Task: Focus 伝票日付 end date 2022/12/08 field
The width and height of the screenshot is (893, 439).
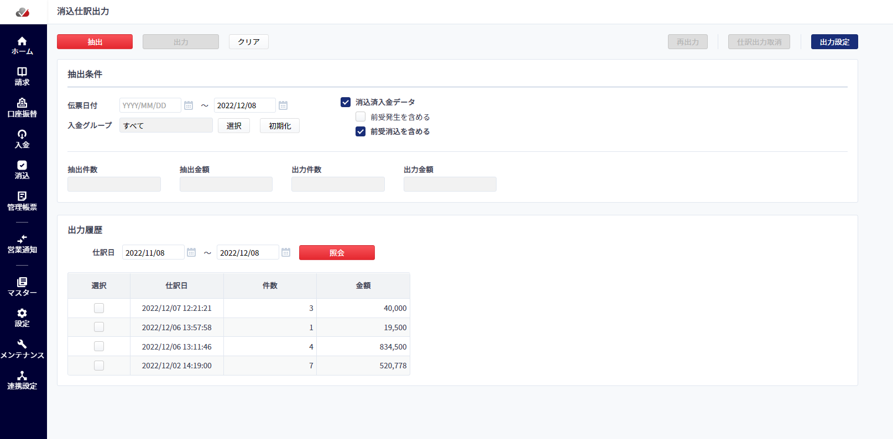Action: (x=245, y=105)
